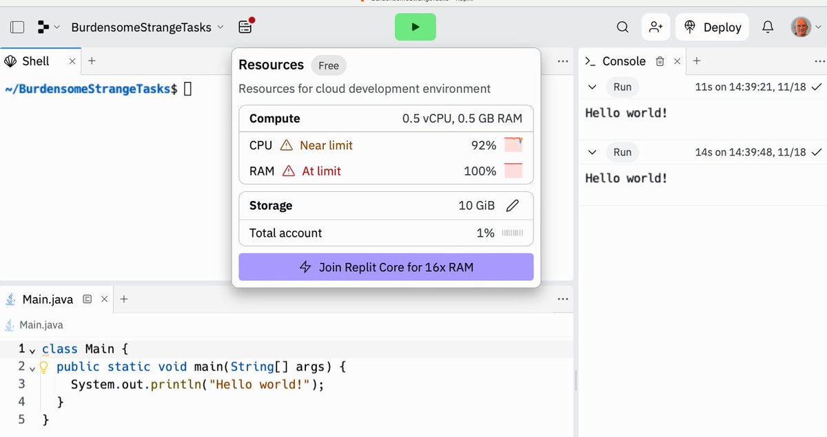
Task: Click the RAM At limit warning icon
Action: [289, 171]
